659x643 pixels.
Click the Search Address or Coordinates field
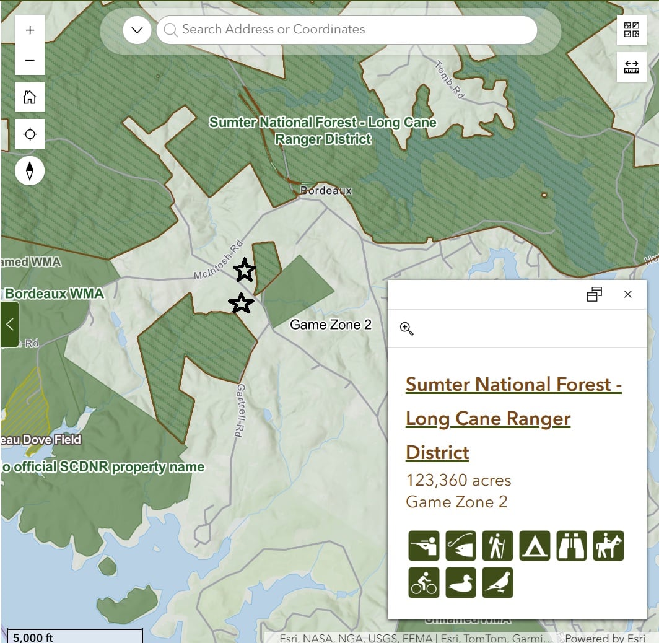point(347,30)
